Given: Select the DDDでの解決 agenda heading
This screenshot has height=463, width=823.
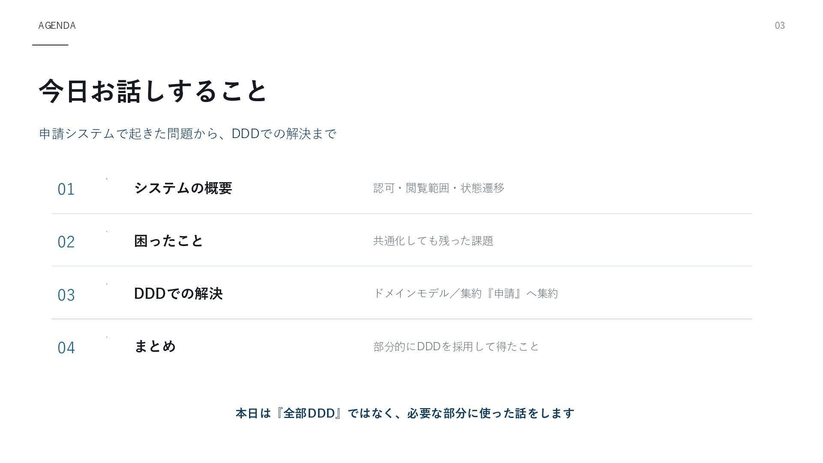Looking at the screenshot, I should pos(178,294).
